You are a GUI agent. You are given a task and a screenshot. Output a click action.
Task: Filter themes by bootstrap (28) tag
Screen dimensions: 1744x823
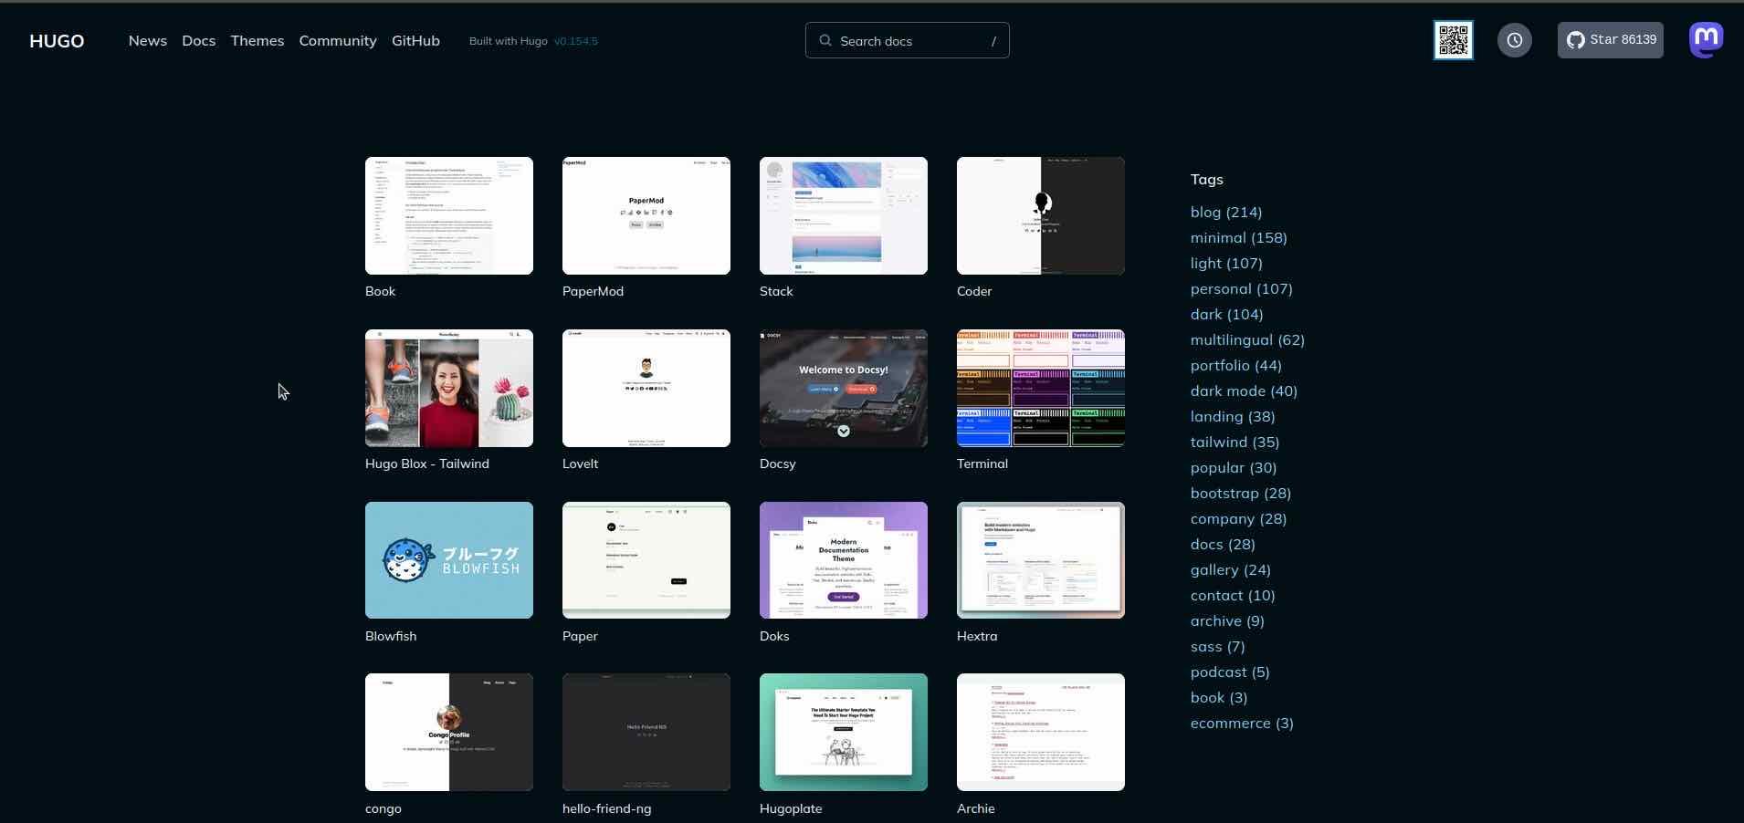click(1241, 493)
